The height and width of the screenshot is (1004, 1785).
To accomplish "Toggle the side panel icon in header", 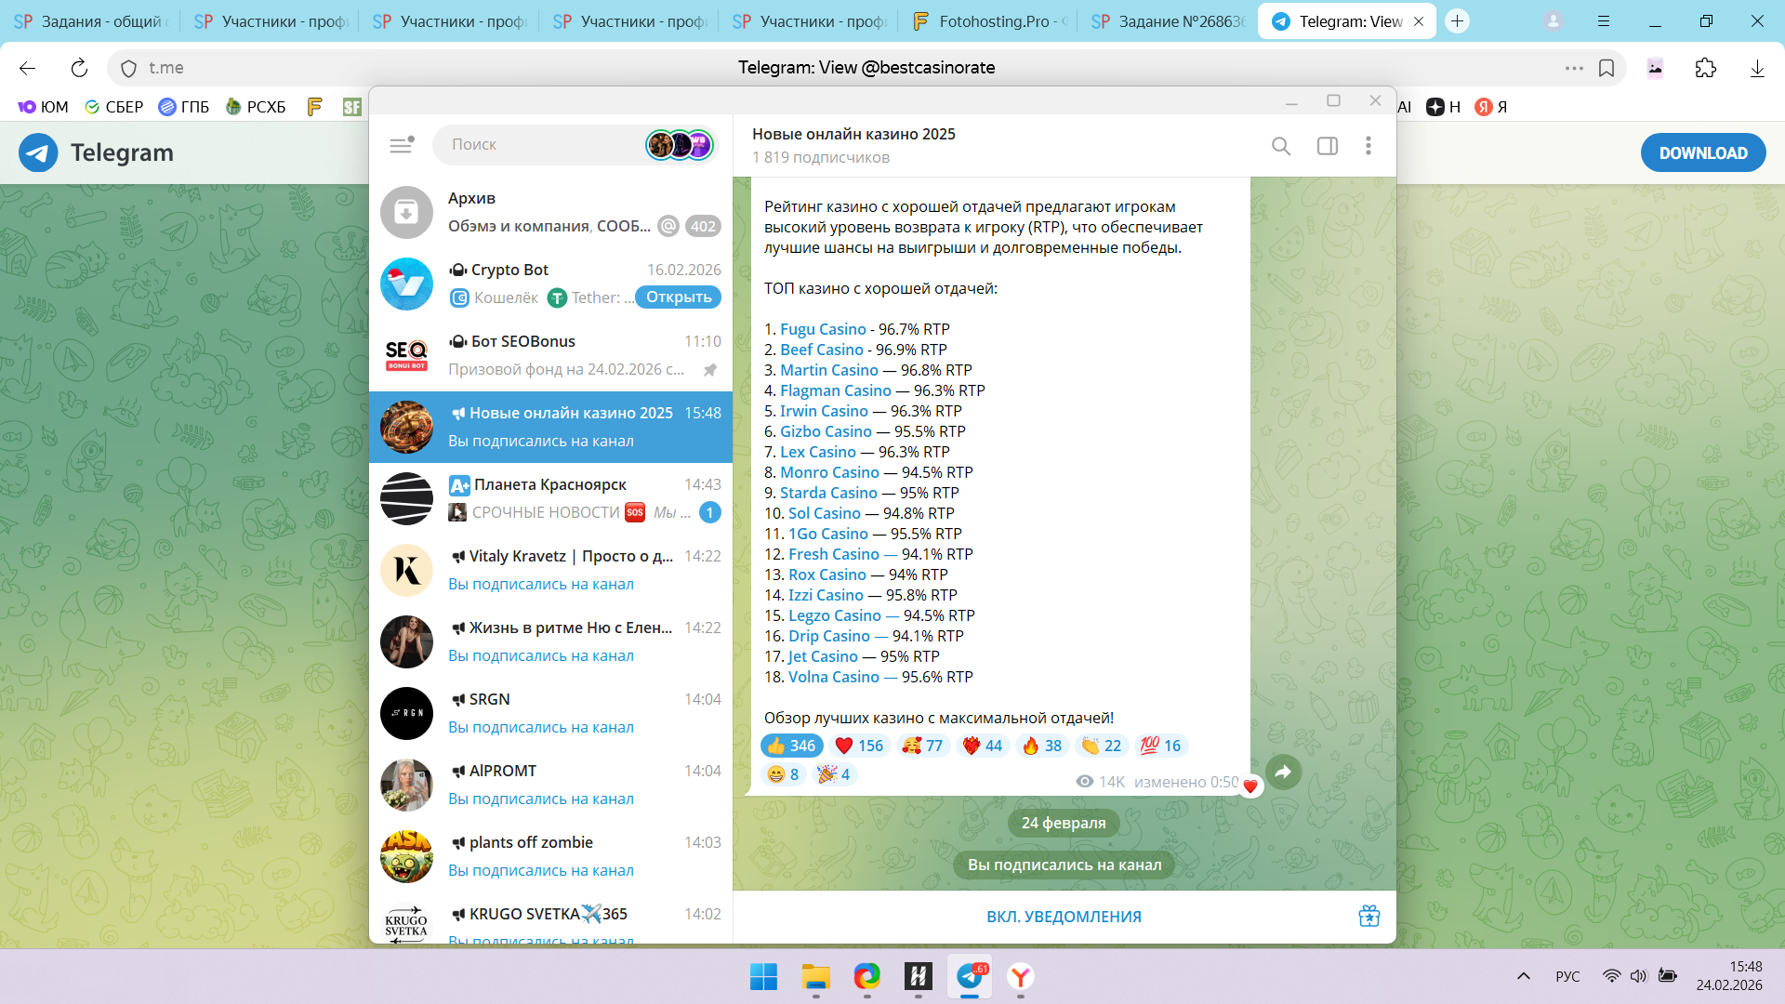I will pos(1328,146).
